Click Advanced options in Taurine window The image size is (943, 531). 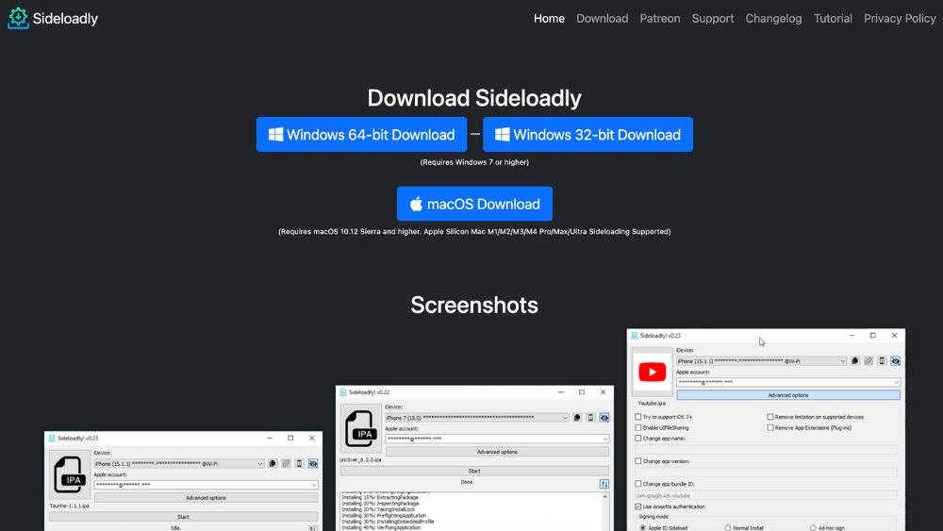coord(206,498)
